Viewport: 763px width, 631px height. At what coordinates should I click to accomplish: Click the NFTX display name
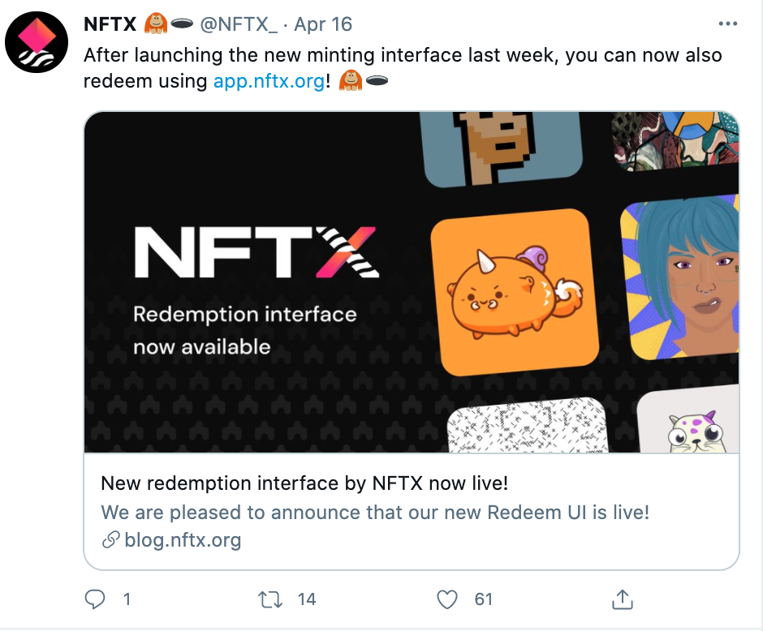(110, 24)
